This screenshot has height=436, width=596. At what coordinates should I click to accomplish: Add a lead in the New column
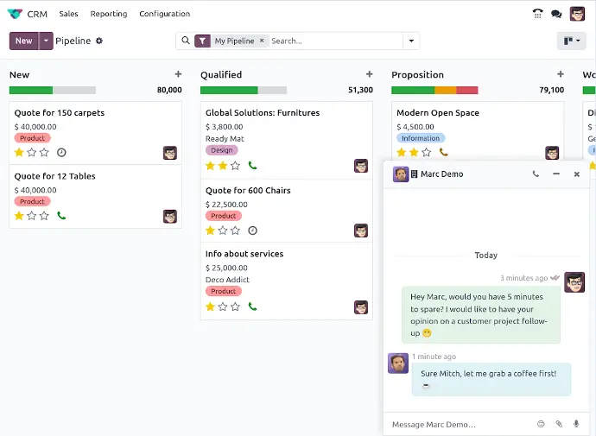pyautogui.click(x=178, y=74)
